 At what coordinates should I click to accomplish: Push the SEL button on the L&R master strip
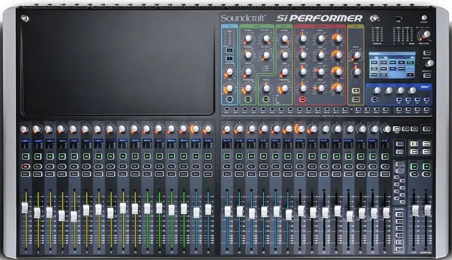pyautogui.click(x=414, y=174)
